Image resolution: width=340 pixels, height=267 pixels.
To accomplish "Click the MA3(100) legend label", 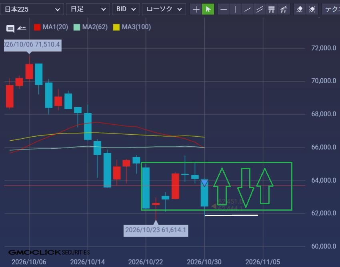I will (136, 27).
